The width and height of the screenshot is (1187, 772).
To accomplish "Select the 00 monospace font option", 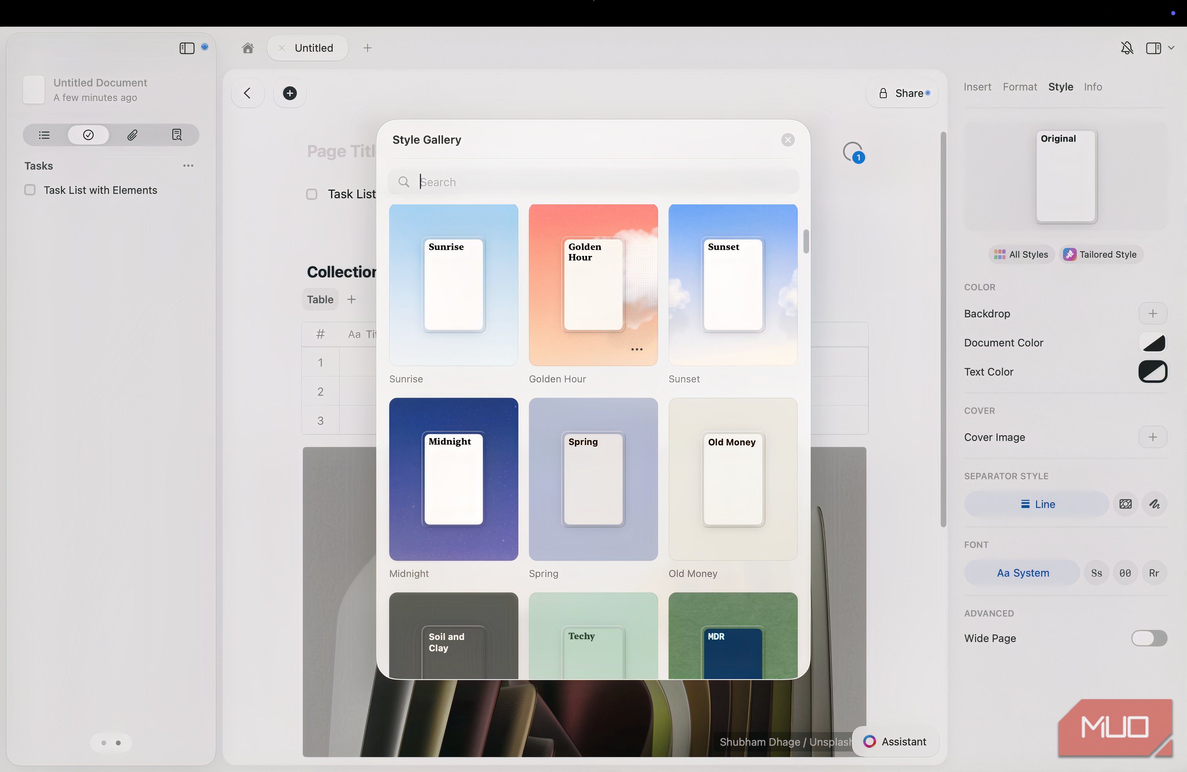I will [x=1125, y=573].
